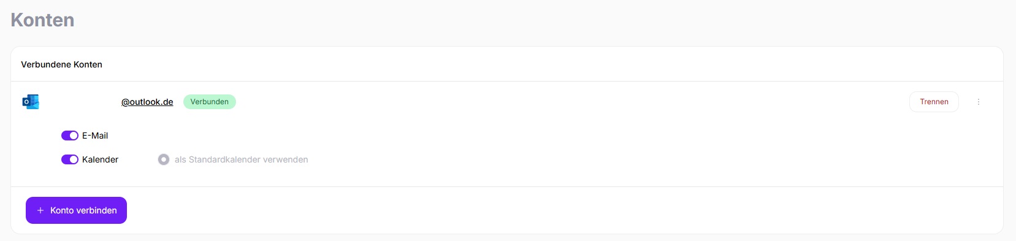1016x241 pixels.
Task: Click the white knob of the Kalender switch
Action: coord(74,159)
